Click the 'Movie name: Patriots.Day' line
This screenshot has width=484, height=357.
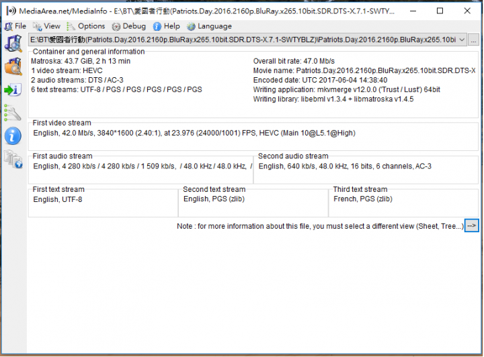[x=364, y=70]
